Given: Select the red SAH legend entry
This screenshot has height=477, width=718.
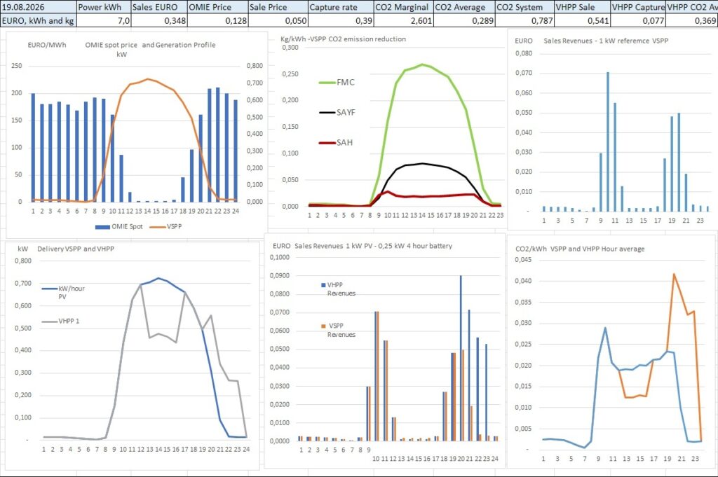Looking at the screenshot, I should coord(336,143).
